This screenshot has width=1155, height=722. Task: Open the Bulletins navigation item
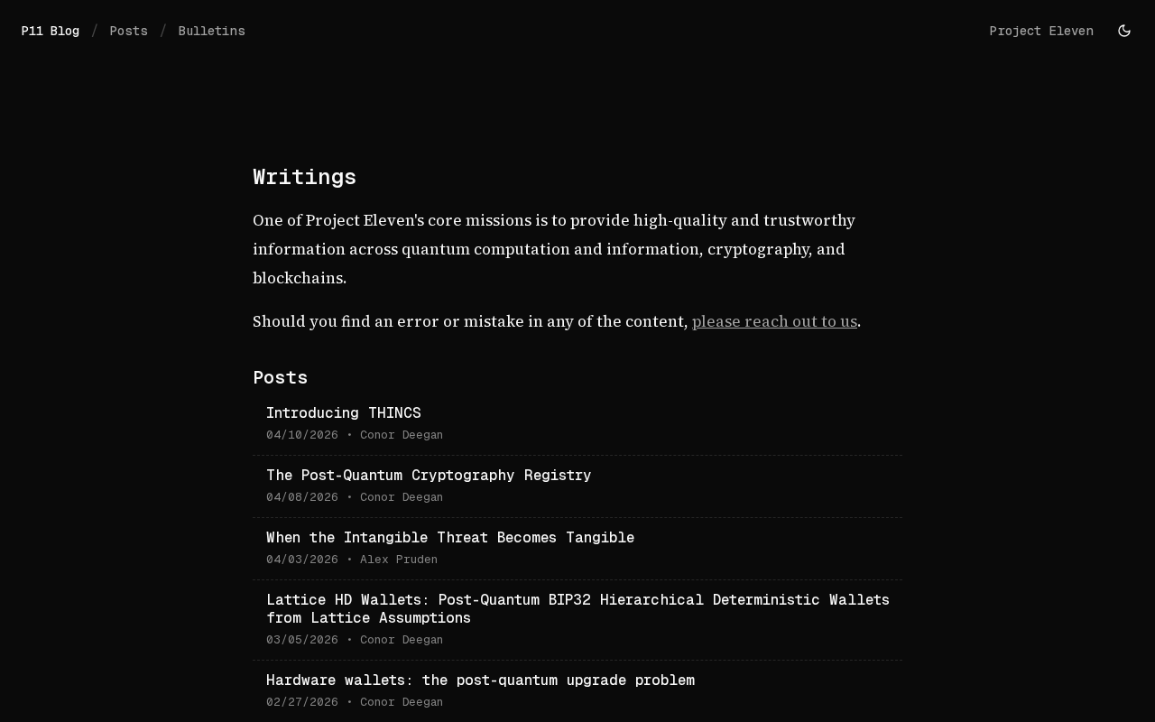point(211,31)
